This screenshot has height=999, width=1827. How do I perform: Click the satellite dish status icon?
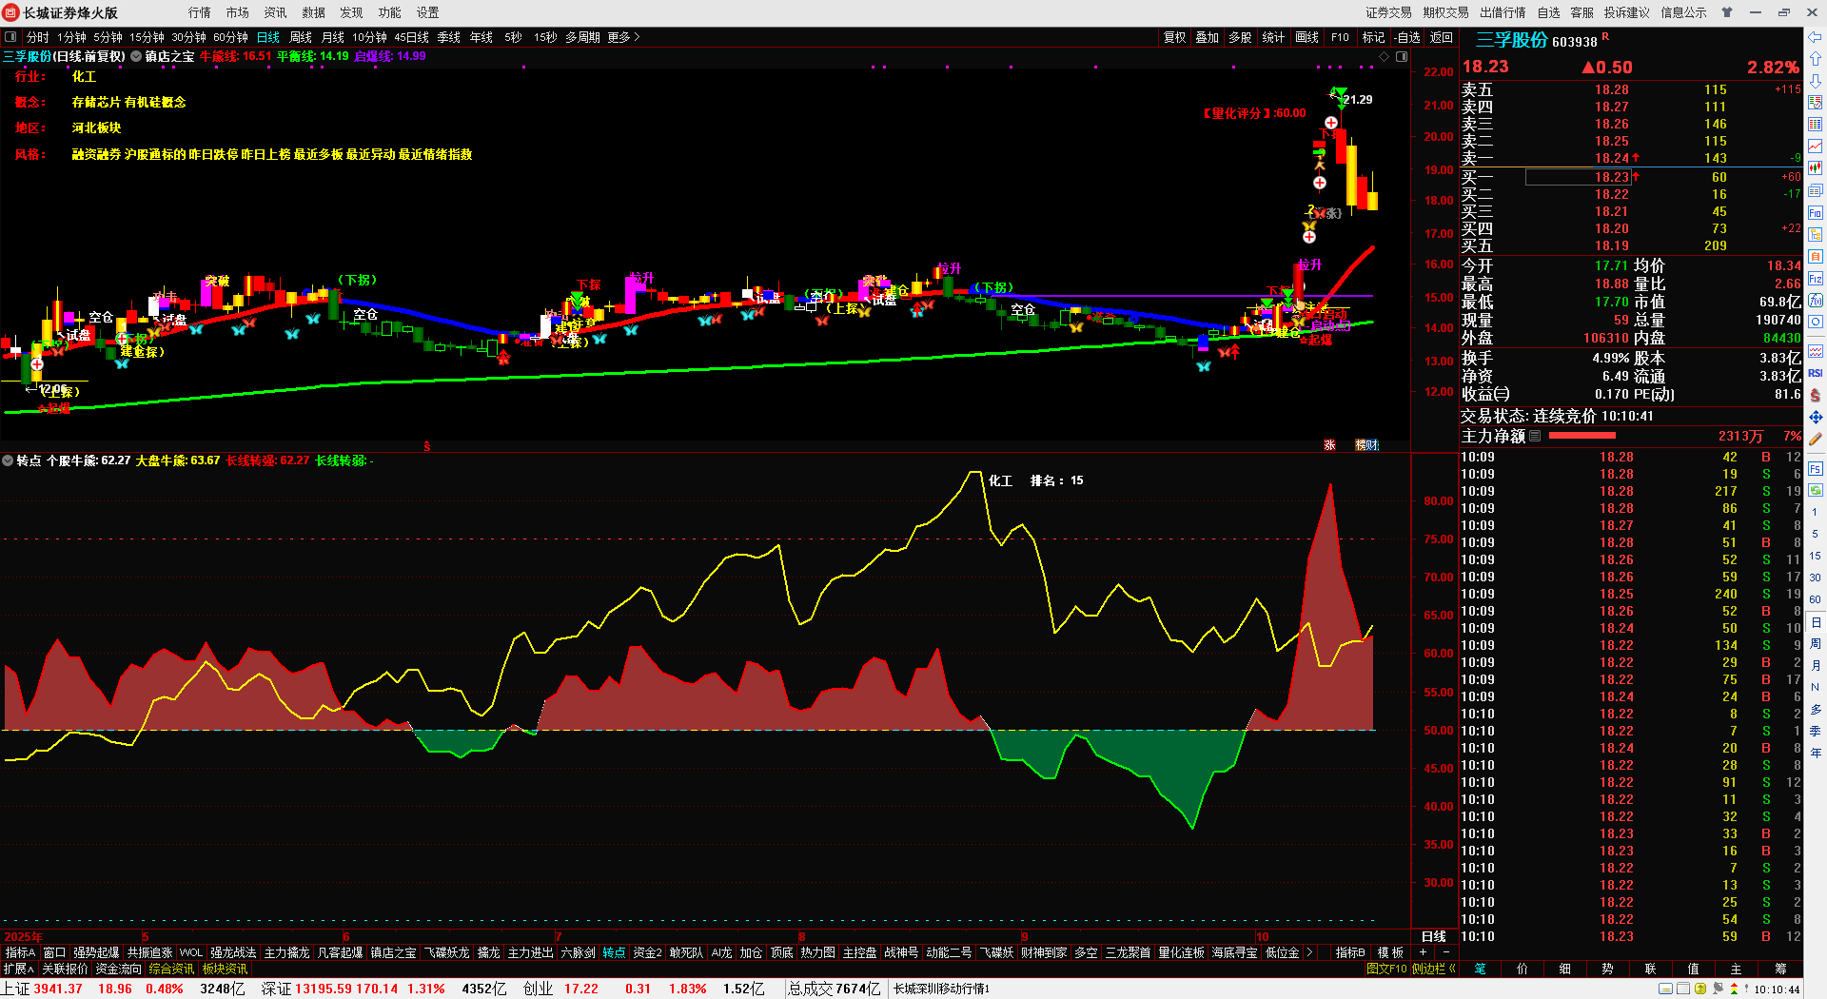tap(1719, 989)
